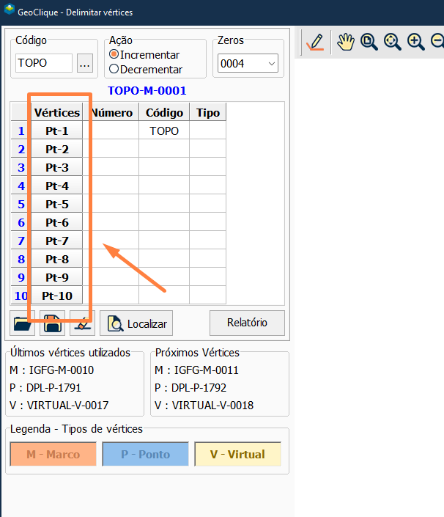
Task: Zoom in with the plus magnifier
Action: 416,43
